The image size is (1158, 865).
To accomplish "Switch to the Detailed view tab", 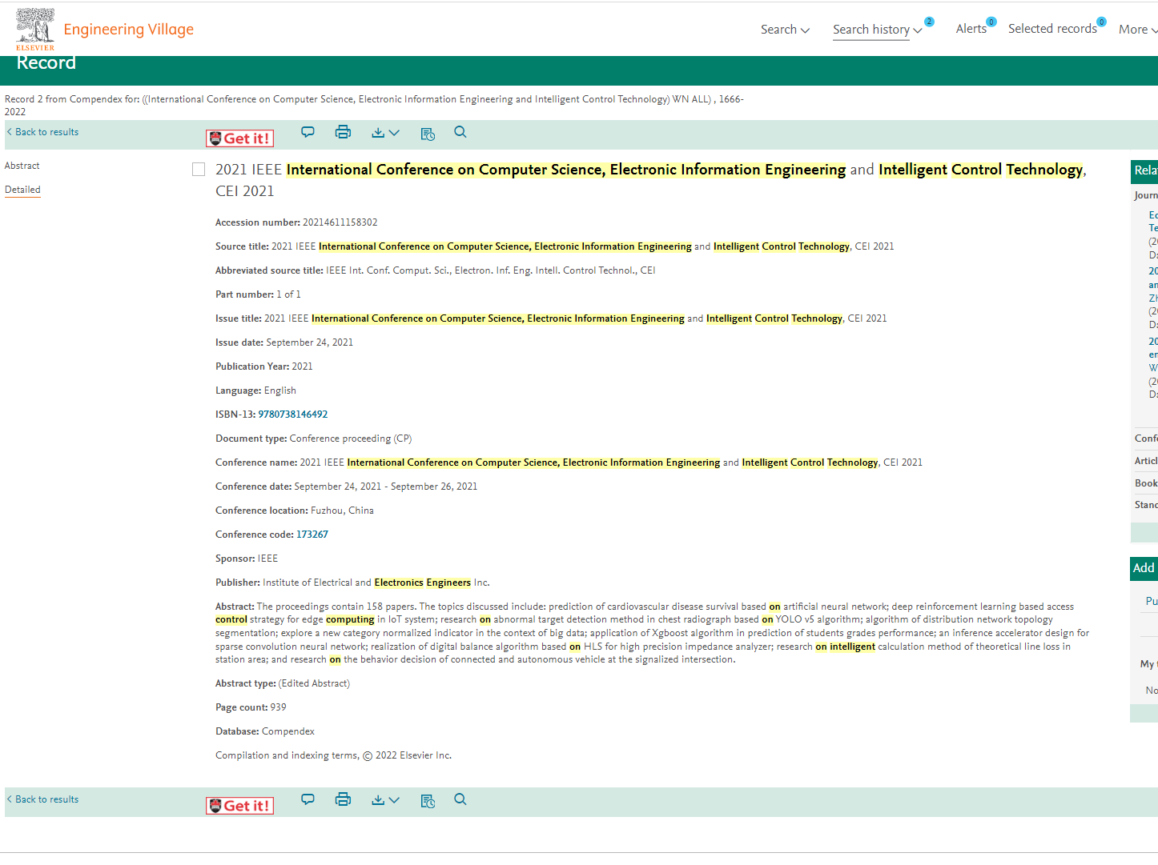I will click(x=22, y=190).
